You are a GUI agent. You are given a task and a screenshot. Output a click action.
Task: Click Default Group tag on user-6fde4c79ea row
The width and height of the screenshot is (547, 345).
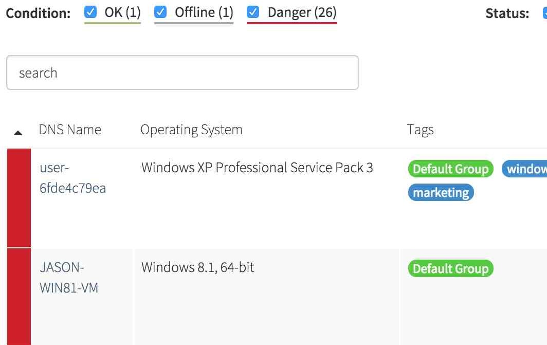pyautogui.click(x=450, y=169)
